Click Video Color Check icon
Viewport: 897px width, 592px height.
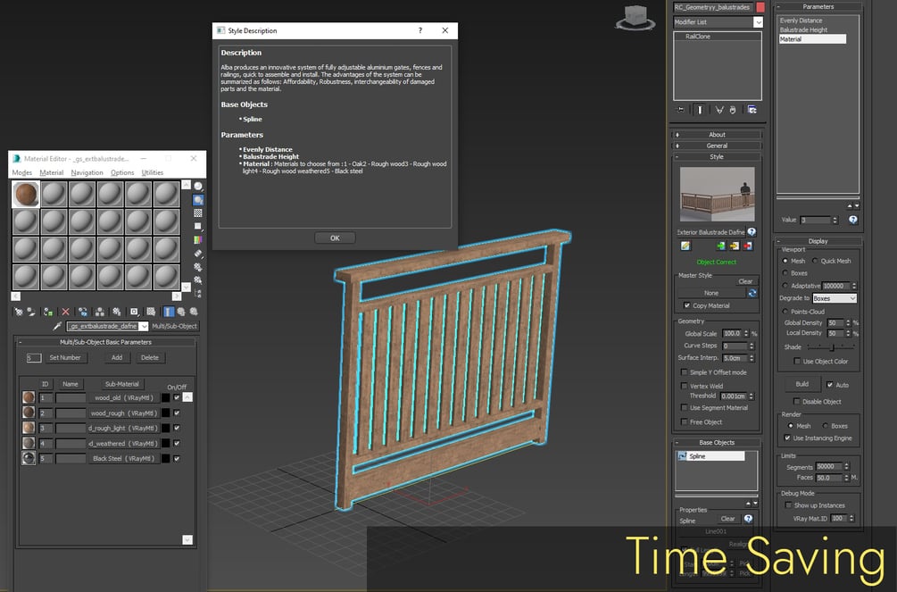(198, 240)
